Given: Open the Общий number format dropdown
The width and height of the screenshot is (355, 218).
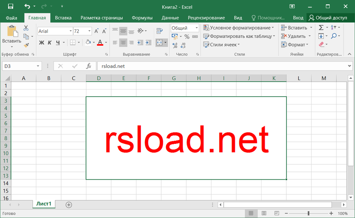Looking at the screenshot, I should pyautogui.click(x=196, y=28).
